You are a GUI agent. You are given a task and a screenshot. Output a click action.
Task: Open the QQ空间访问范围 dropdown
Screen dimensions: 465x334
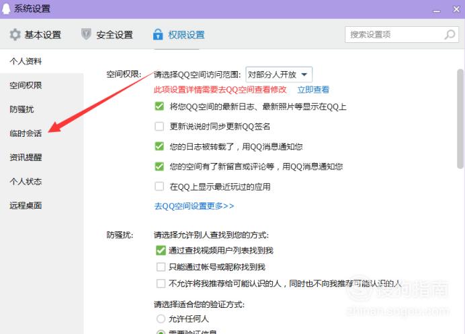click(x=279, y=74)
